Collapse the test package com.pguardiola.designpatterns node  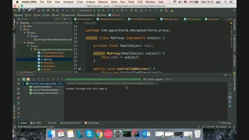[32, 49]
